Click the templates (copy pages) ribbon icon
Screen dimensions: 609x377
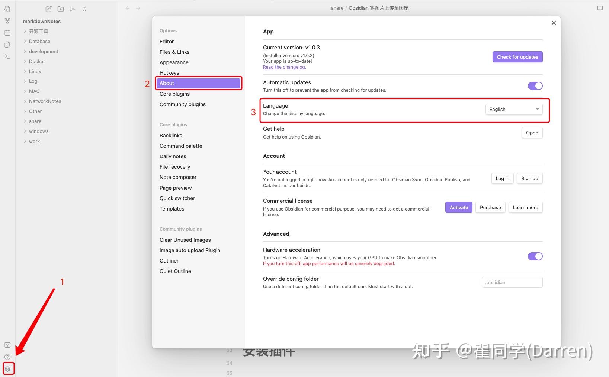[x=7, y=45]
